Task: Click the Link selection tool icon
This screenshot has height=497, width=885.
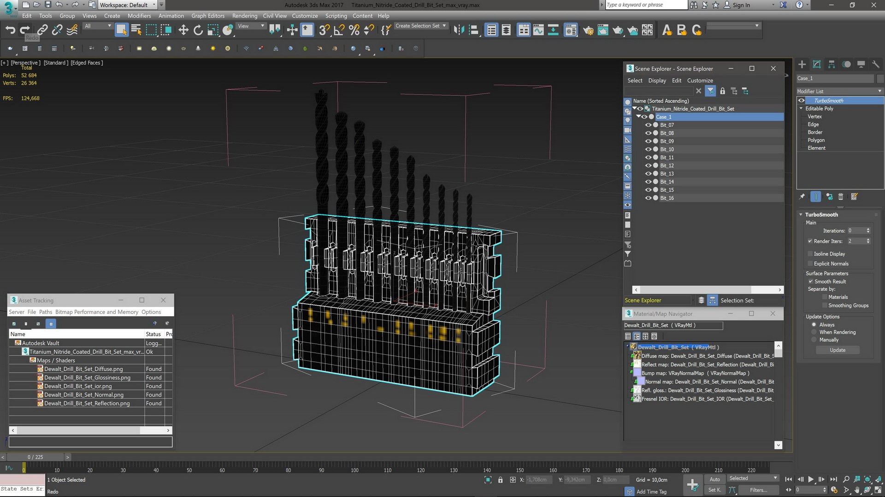Action: [42, 30]
